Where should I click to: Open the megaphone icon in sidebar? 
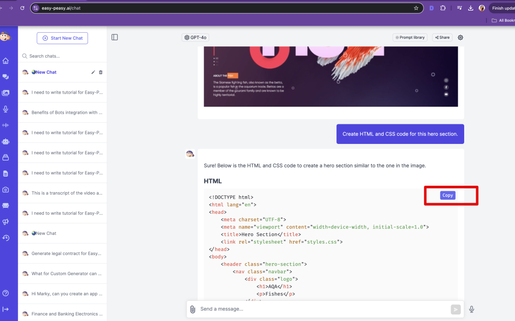coord(6,222)
